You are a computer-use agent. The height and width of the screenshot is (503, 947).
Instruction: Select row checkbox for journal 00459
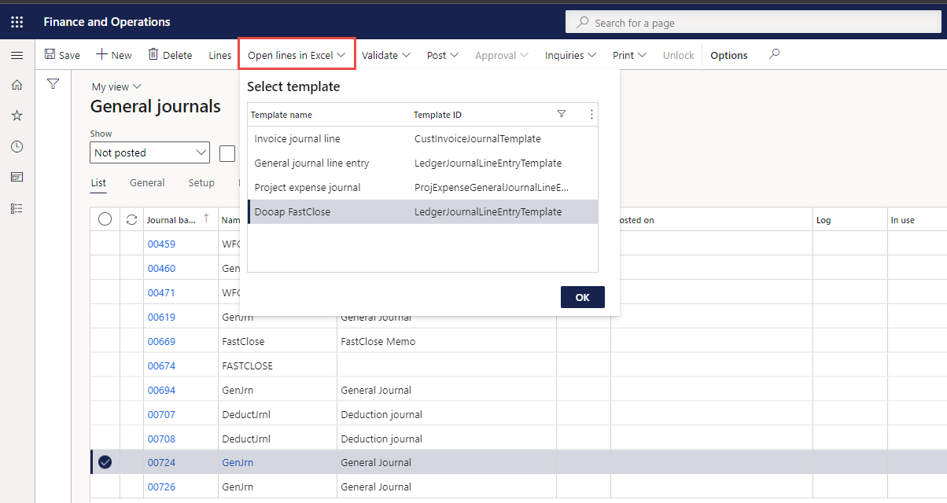(x=105, y=244)
